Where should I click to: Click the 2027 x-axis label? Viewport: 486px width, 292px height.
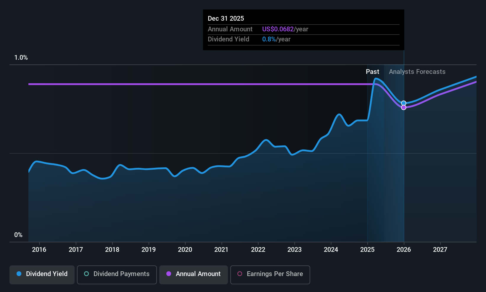440,250
